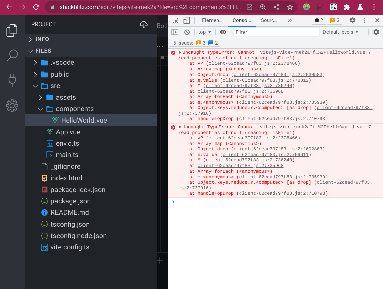Screen dimensions: 383x289
Task: Open Chrome three-dot menu
Action: (x=374, y=7)
